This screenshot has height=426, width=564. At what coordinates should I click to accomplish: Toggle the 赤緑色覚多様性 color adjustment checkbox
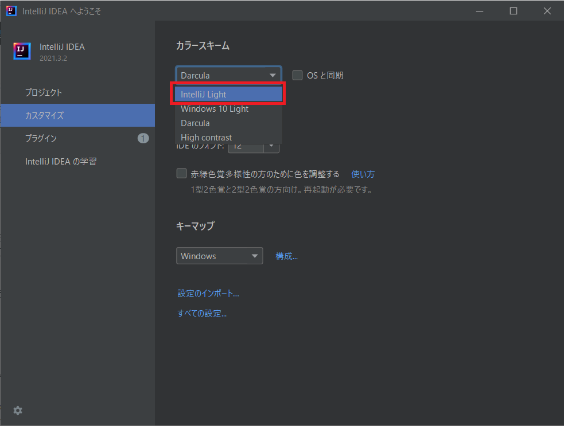click(181, 174)
